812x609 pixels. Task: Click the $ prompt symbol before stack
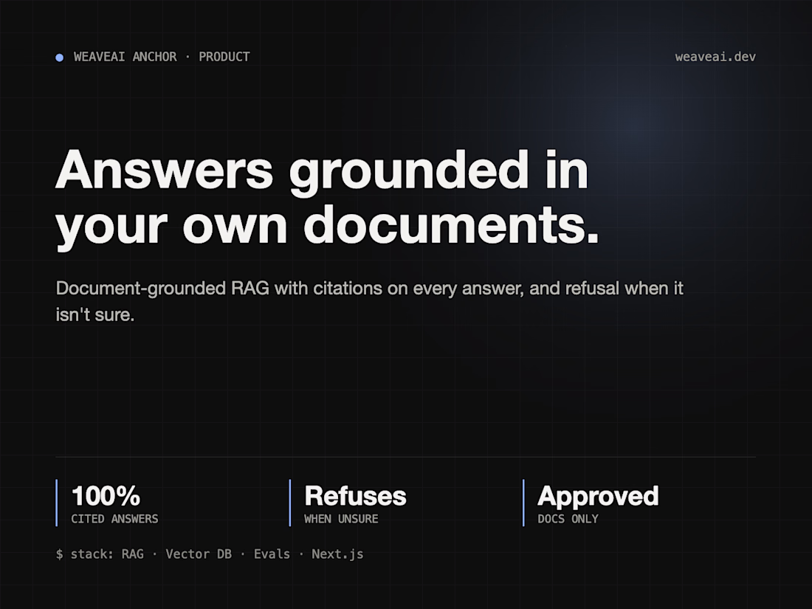[x=59, y=554]
